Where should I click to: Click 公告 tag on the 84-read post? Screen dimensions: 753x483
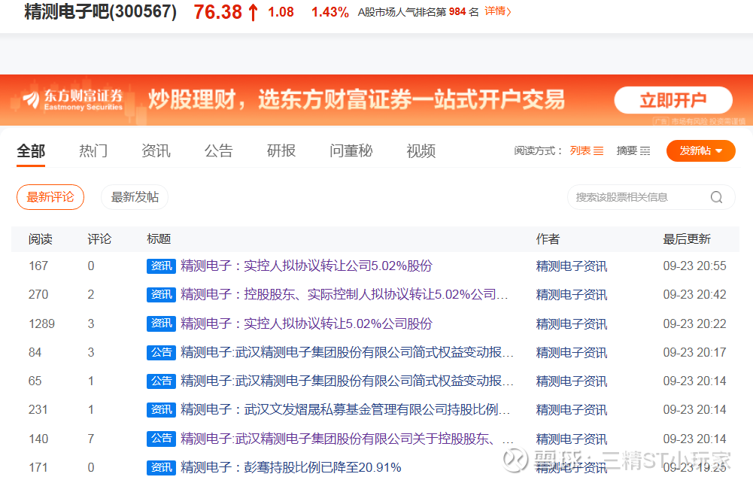[x=161, y=352]
